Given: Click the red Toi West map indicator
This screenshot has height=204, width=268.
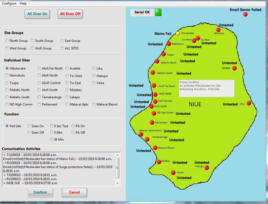Looking at the screenshot, I should [x=194, y=41].
